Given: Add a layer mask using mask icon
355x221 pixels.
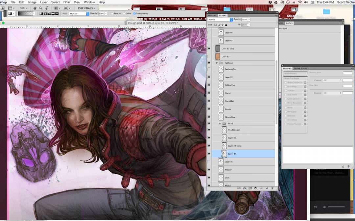Looking at the screenshot, I should pos(250,188).
